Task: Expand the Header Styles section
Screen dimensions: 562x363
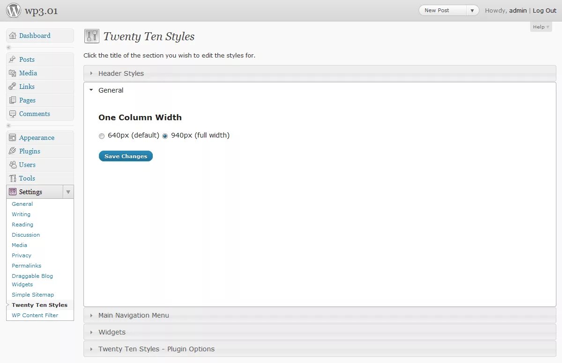Action: (x=320, y=73)
